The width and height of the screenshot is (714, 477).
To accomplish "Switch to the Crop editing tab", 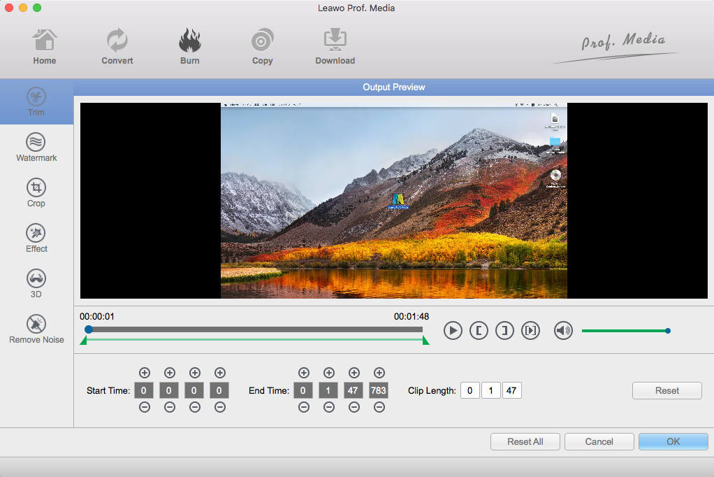I will 36,194.
